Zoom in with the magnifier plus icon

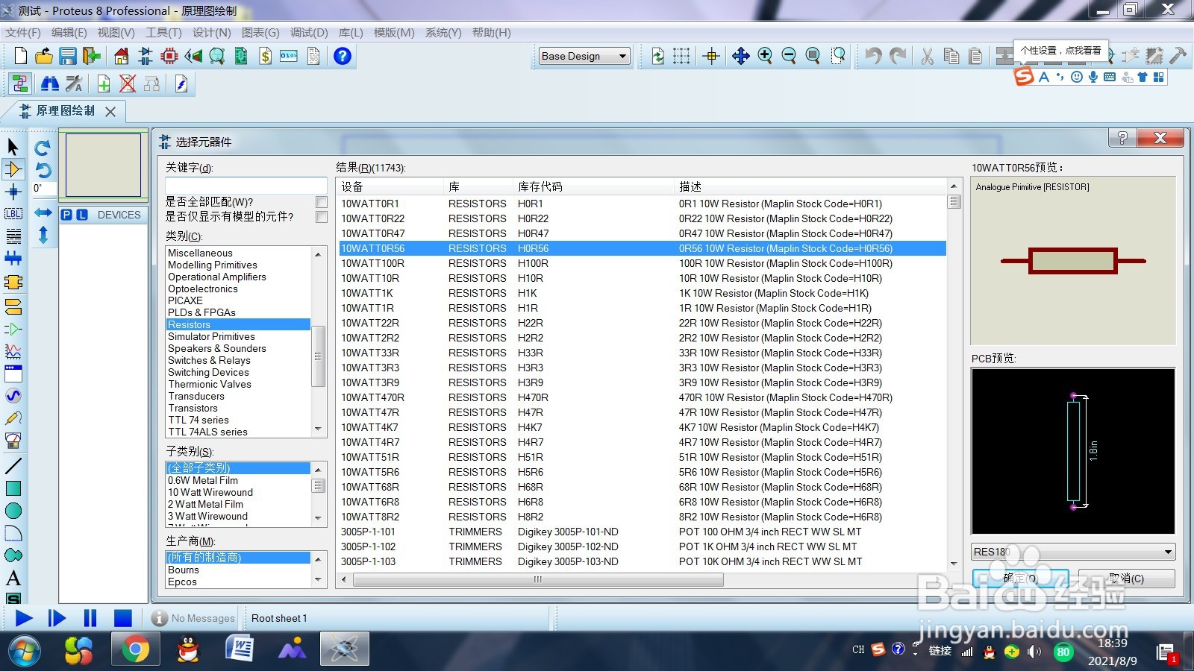coord(765,56)
